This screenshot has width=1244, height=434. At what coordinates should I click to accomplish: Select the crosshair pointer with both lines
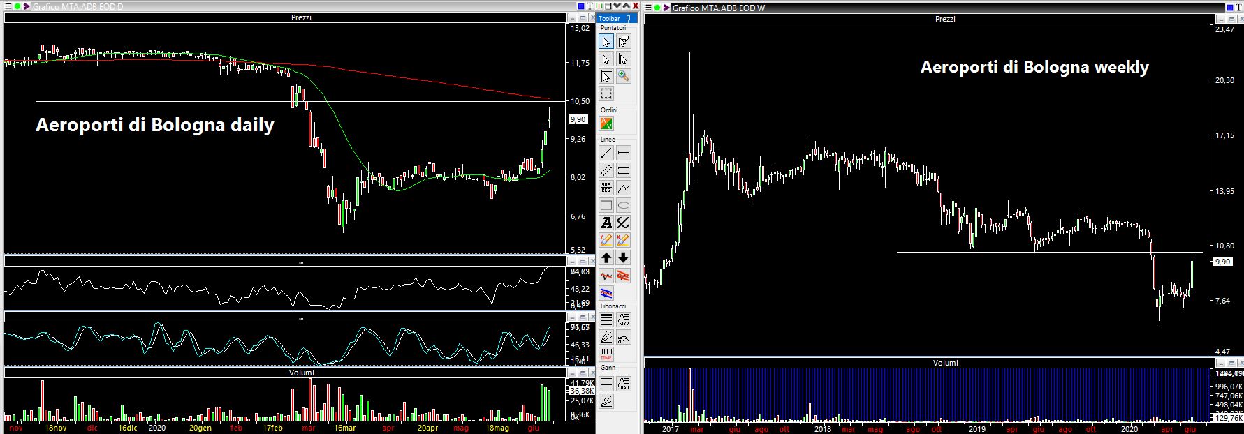click(606, 76)
